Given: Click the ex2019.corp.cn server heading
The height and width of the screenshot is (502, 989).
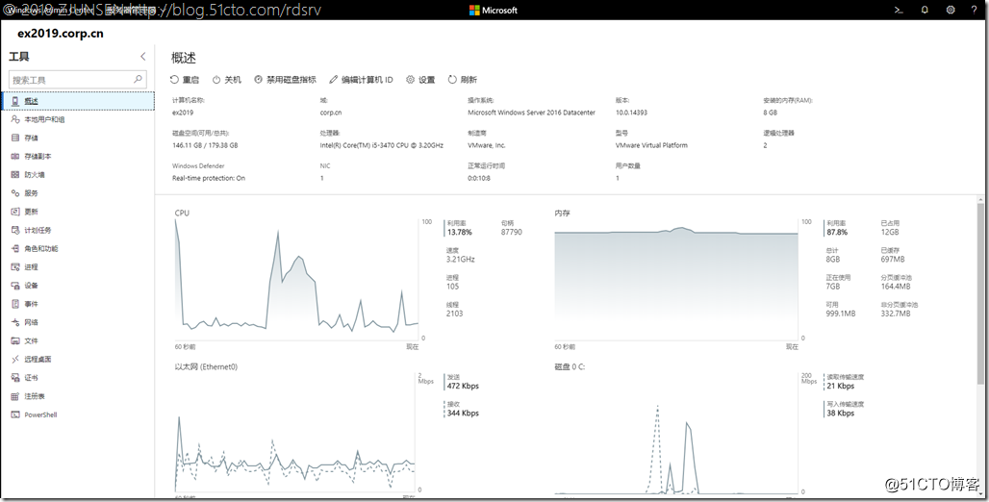Looking at the screenshot, I should click(x=61, y=34).
